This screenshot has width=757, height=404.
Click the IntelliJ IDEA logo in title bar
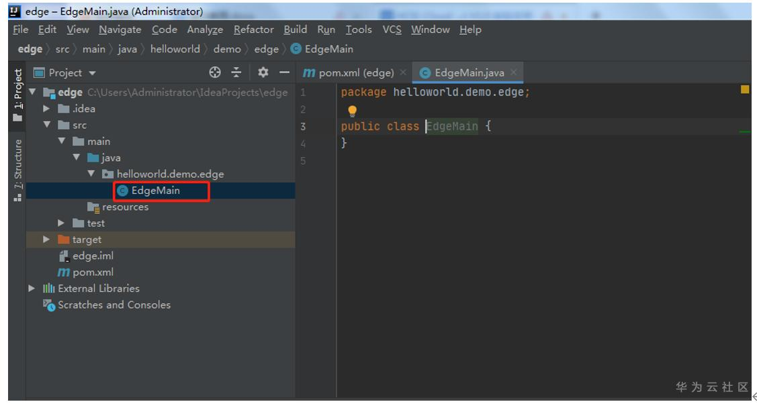click(15, 11)
